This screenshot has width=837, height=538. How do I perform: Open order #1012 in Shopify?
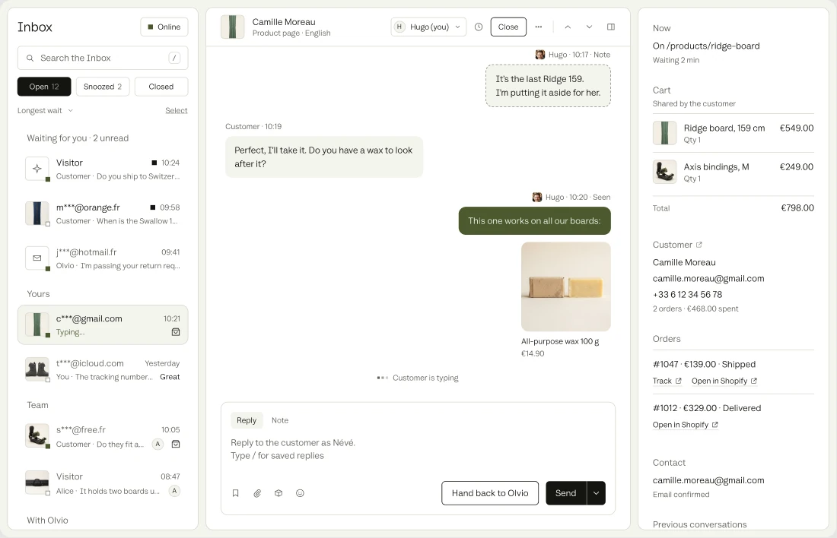(x=686, y=425)
